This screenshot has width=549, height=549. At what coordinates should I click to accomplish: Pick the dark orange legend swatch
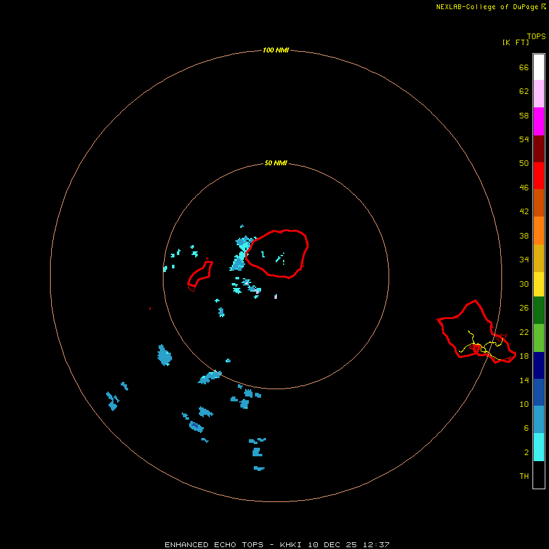click(539, 203)
